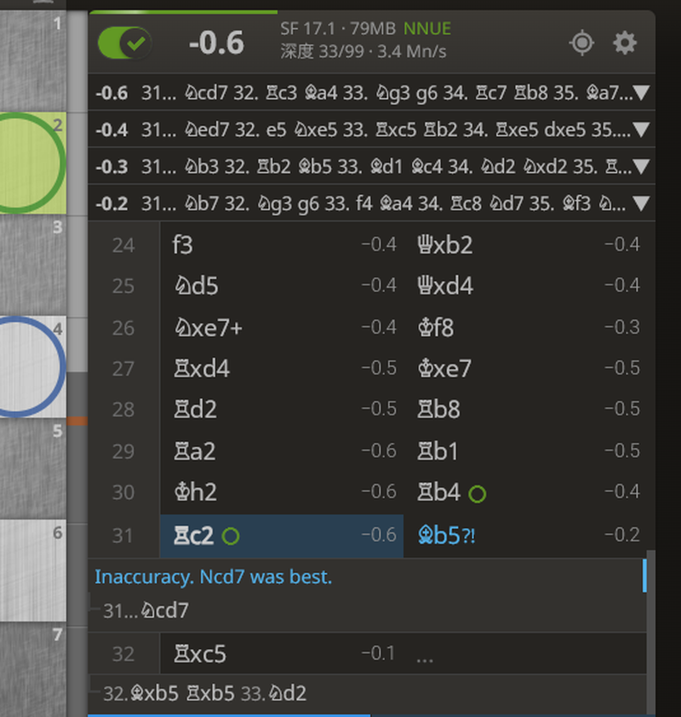Viewport: 681px width, 717px height.
Task: Click the green-circled board square
Action: point(30,162)
